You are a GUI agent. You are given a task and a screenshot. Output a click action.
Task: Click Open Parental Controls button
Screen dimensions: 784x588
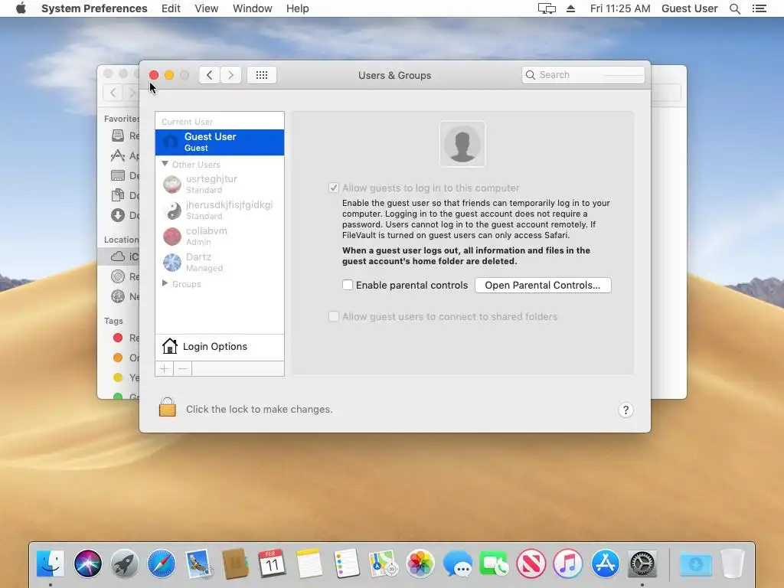coord(543,285)
